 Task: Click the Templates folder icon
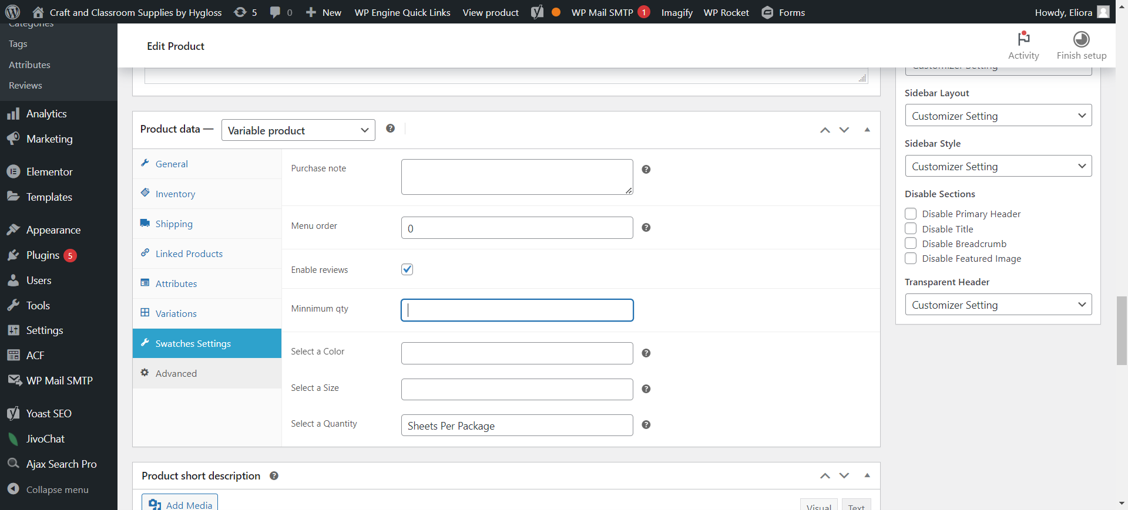tap(13, 196)
